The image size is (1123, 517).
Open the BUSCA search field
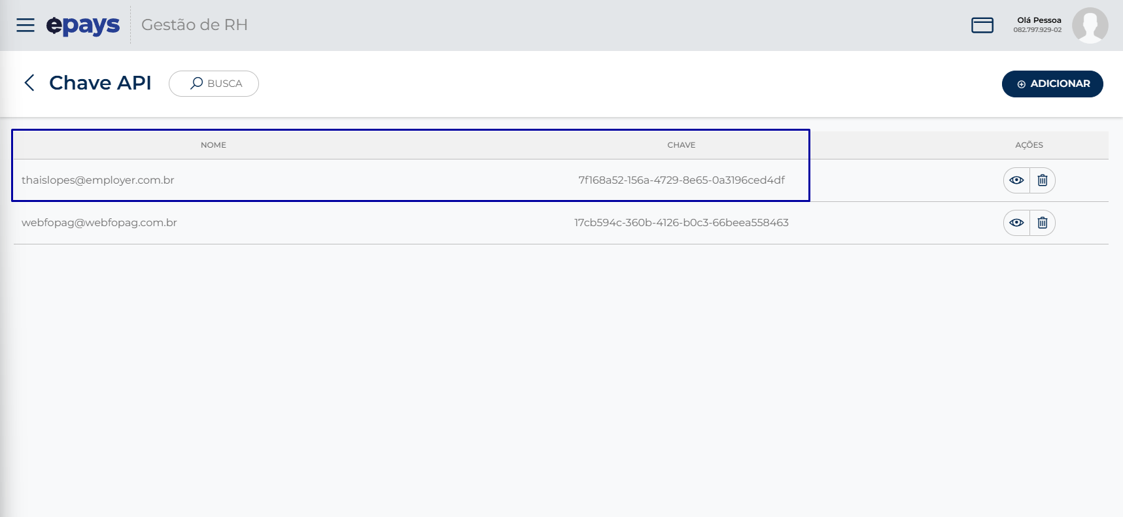click(x=214, y=84)
